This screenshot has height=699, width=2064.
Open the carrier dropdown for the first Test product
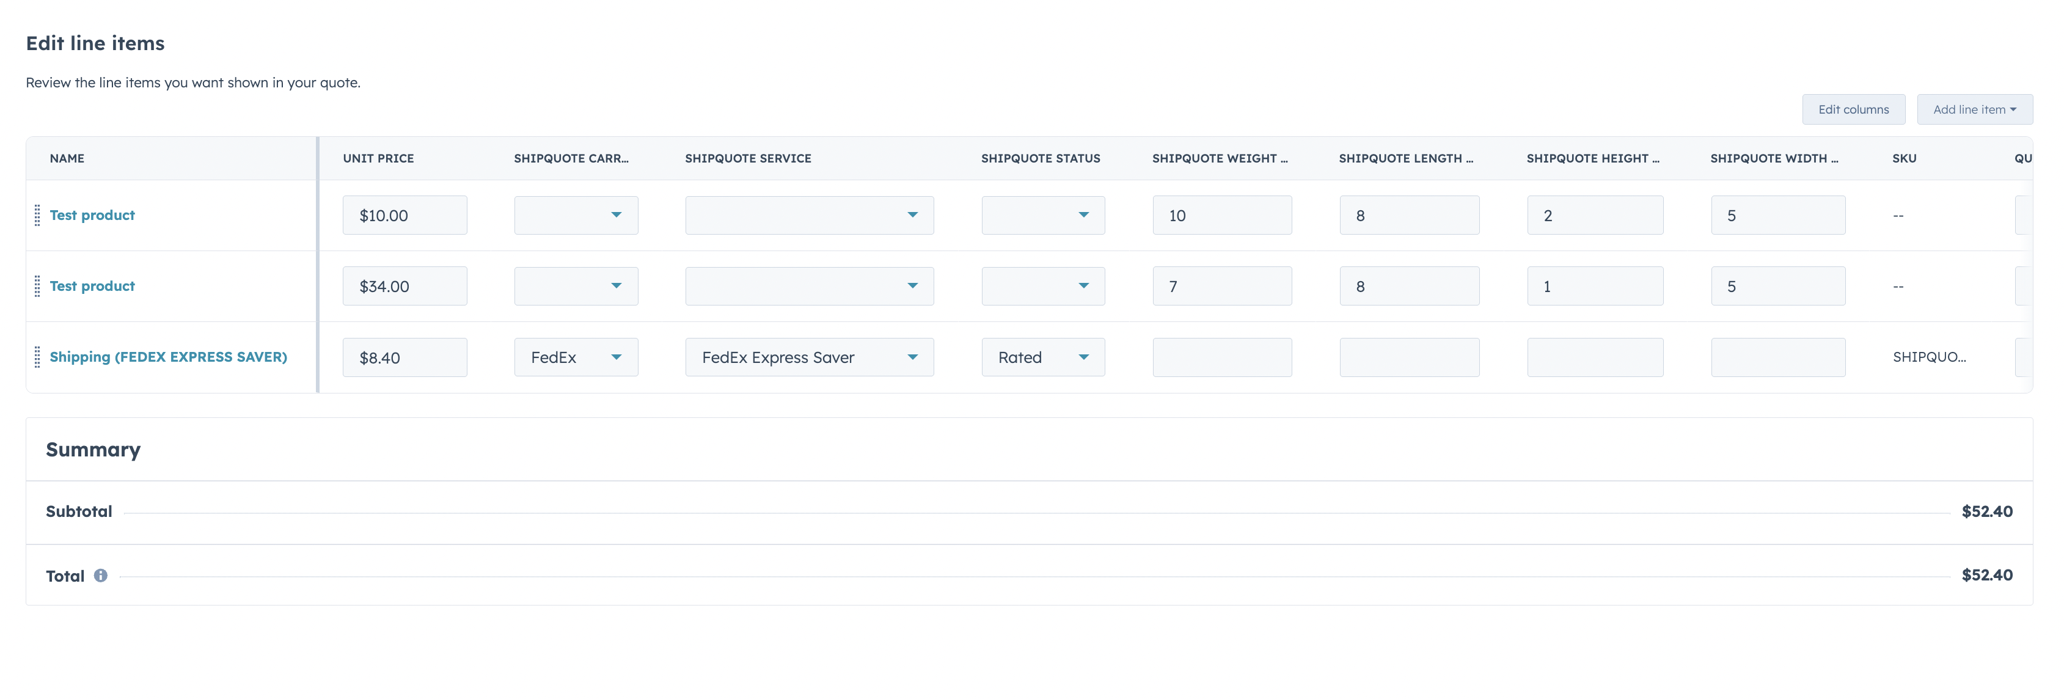(x=576, y=215)
